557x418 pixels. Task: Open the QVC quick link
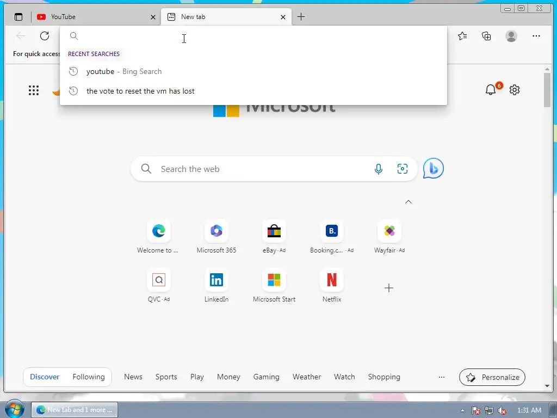158,286
